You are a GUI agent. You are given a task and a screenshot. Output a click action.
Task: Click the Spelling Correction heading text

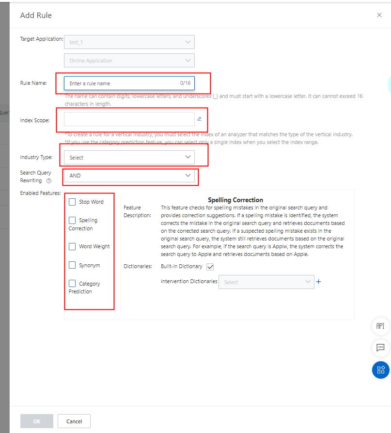pyautogui.click(x=235, y=200)
